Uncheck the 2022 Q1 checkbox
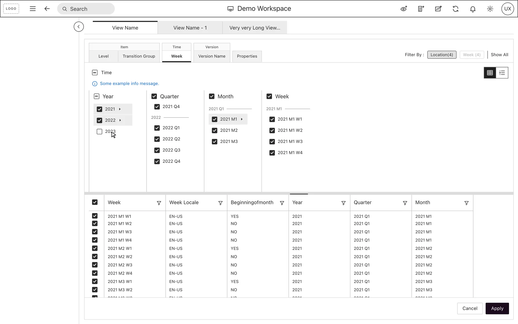 click(x=157, y=128)
